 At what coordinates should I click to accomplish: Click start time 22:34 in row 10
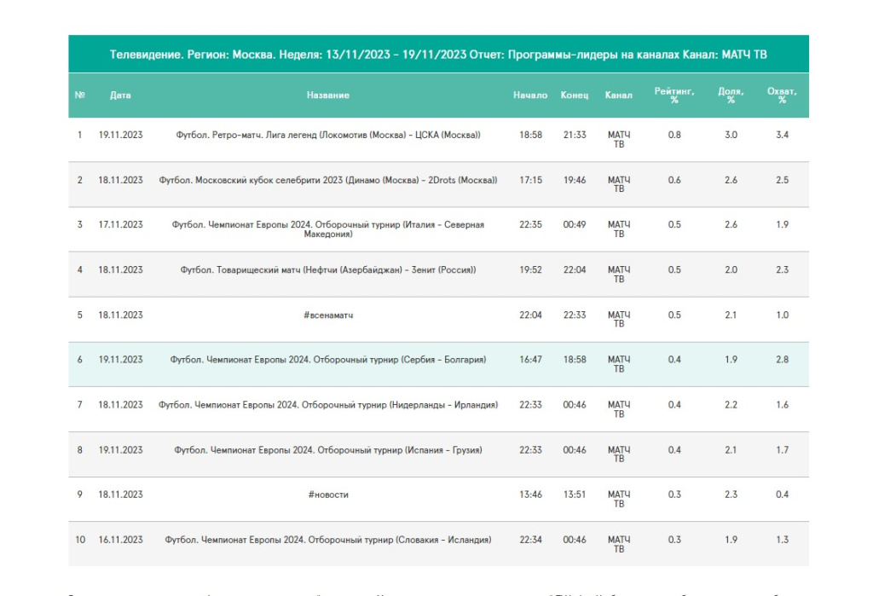coord(530,539)
